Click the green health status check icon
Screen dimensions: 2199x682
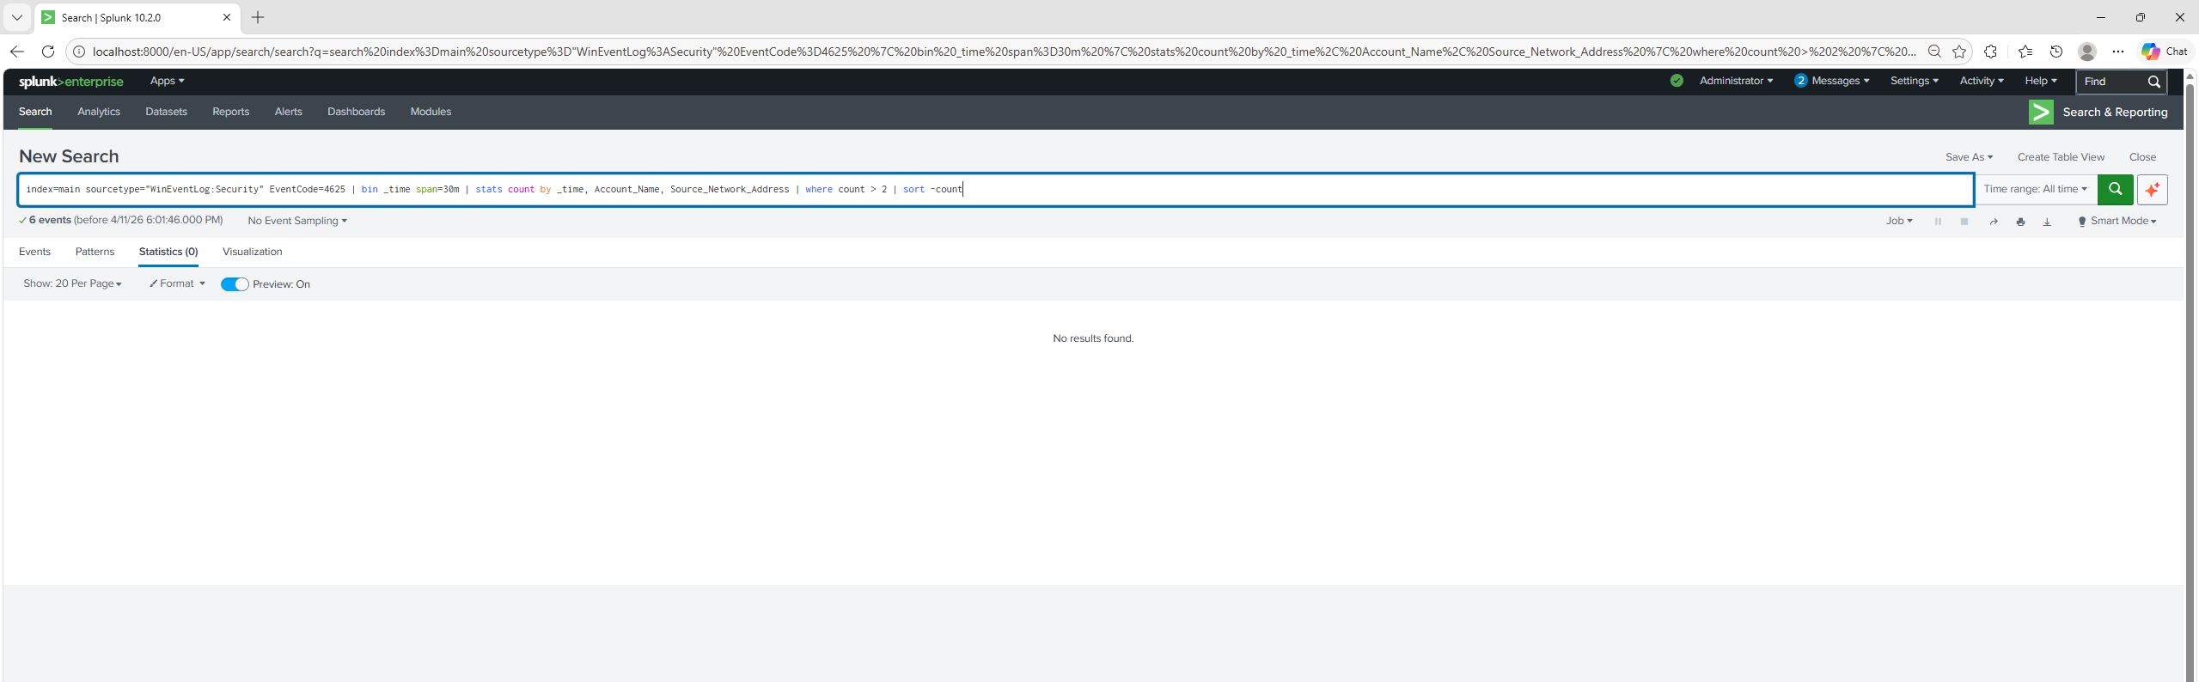tap(1677, 81)
